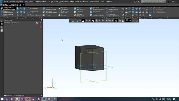This screenshot has height=101, width=179.
Task: Expand the dropdown next to hide objects icon
Action: click(106, 20)
